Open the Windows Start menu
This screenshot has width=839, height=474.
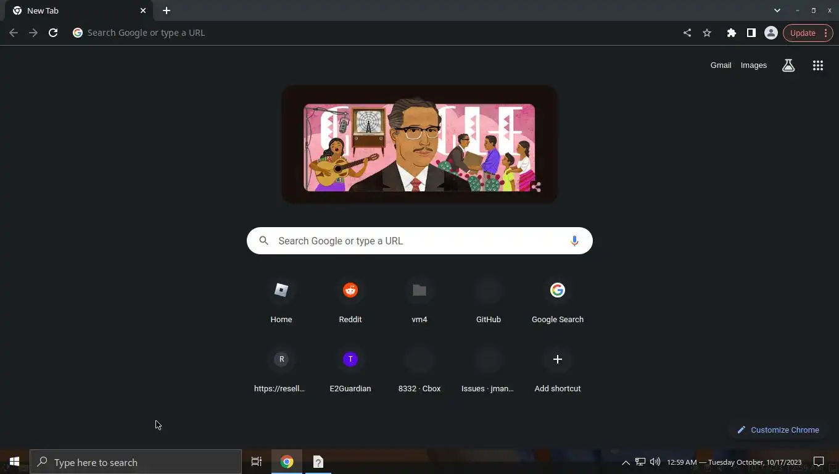pos(15,462)
